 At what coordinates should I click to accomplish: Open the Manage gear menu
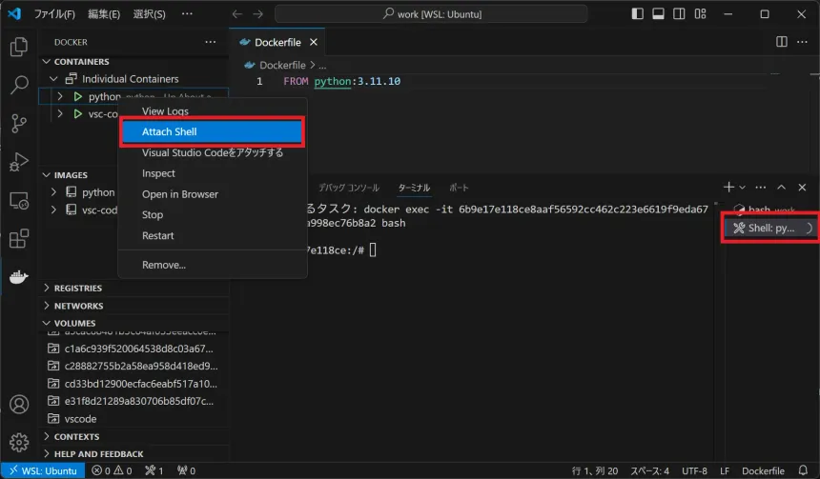pyautogui.click(x=18, y=442)
